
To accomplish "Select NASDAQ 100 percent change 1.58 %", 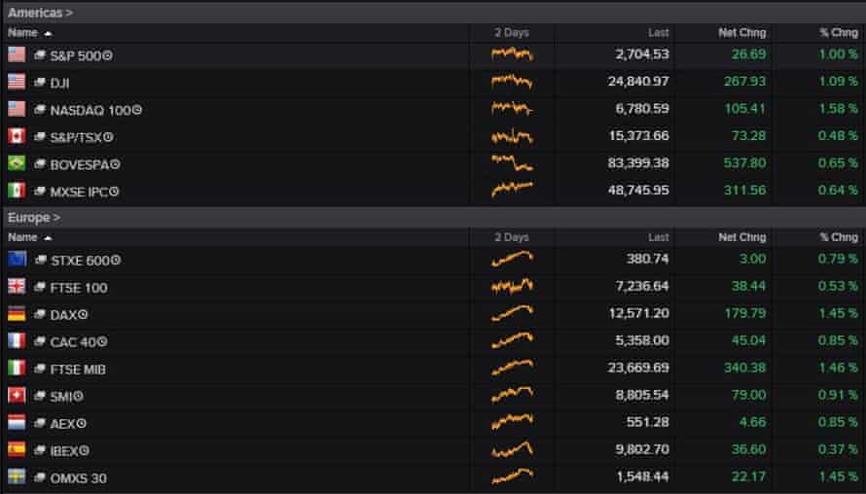I will (839, 108).
